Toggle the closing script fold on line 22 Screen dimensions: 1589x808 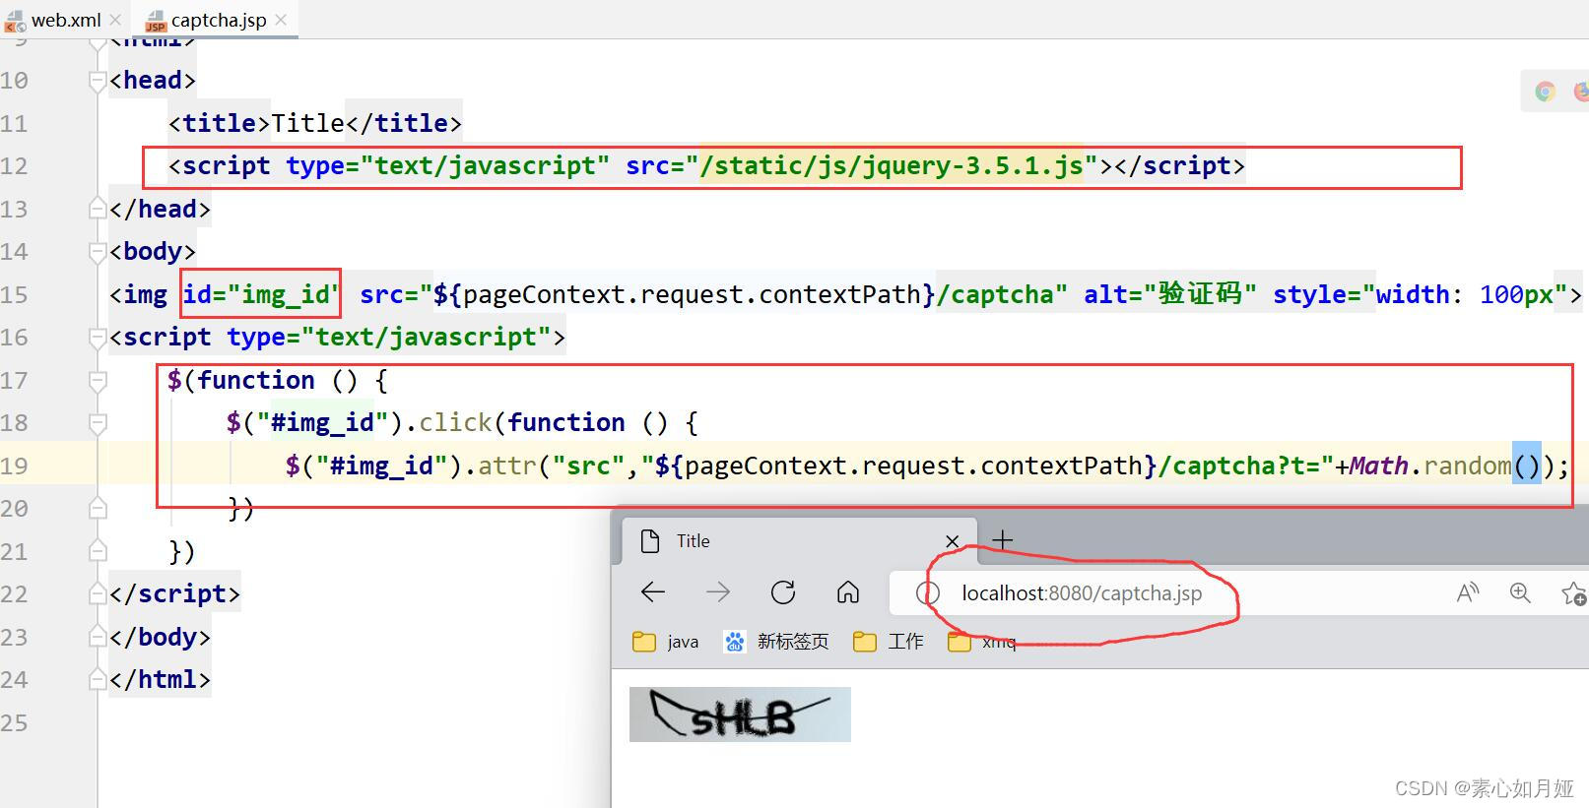(x=98, y=594)
